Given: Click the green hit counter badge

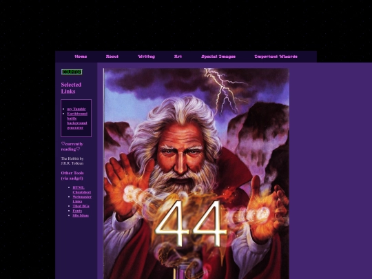Looking at the screenshot, I should point(72,72).
